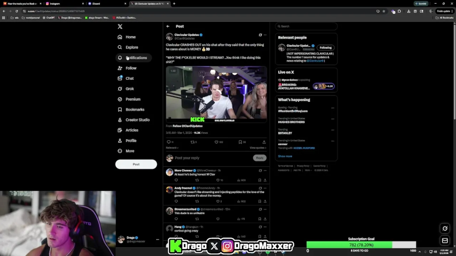Like Streamerzunited's reply
Viewport: 456px width, 256px height.
pyautogui.click(x=218, y=219)
